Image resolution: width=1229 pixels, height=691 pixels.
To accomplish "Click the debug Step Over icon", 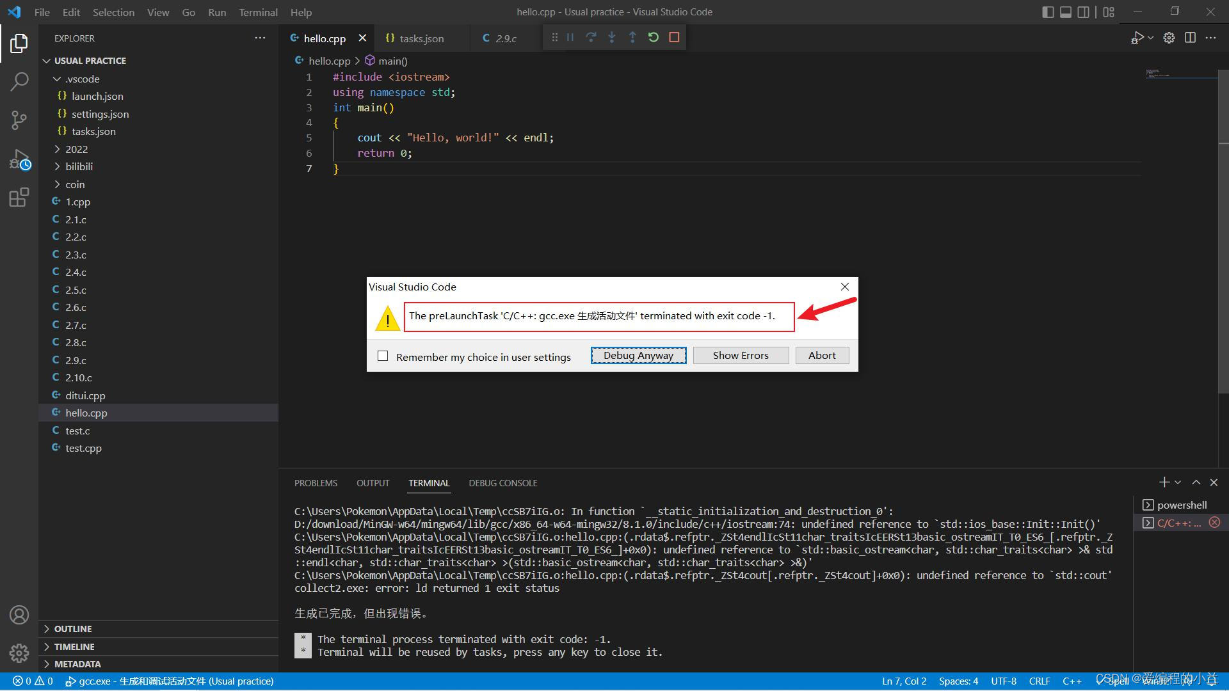I will click(591, 38).
